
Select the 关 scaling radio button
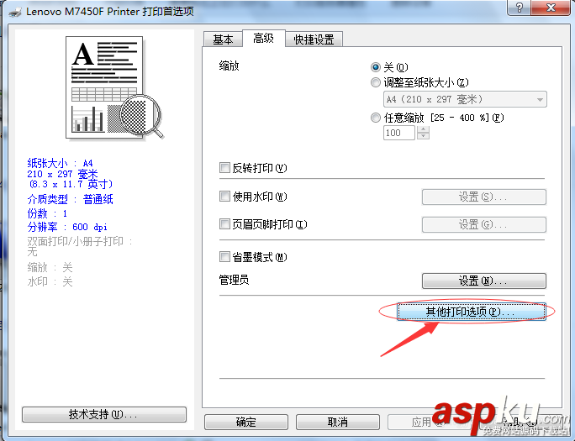tap(375, 67)
